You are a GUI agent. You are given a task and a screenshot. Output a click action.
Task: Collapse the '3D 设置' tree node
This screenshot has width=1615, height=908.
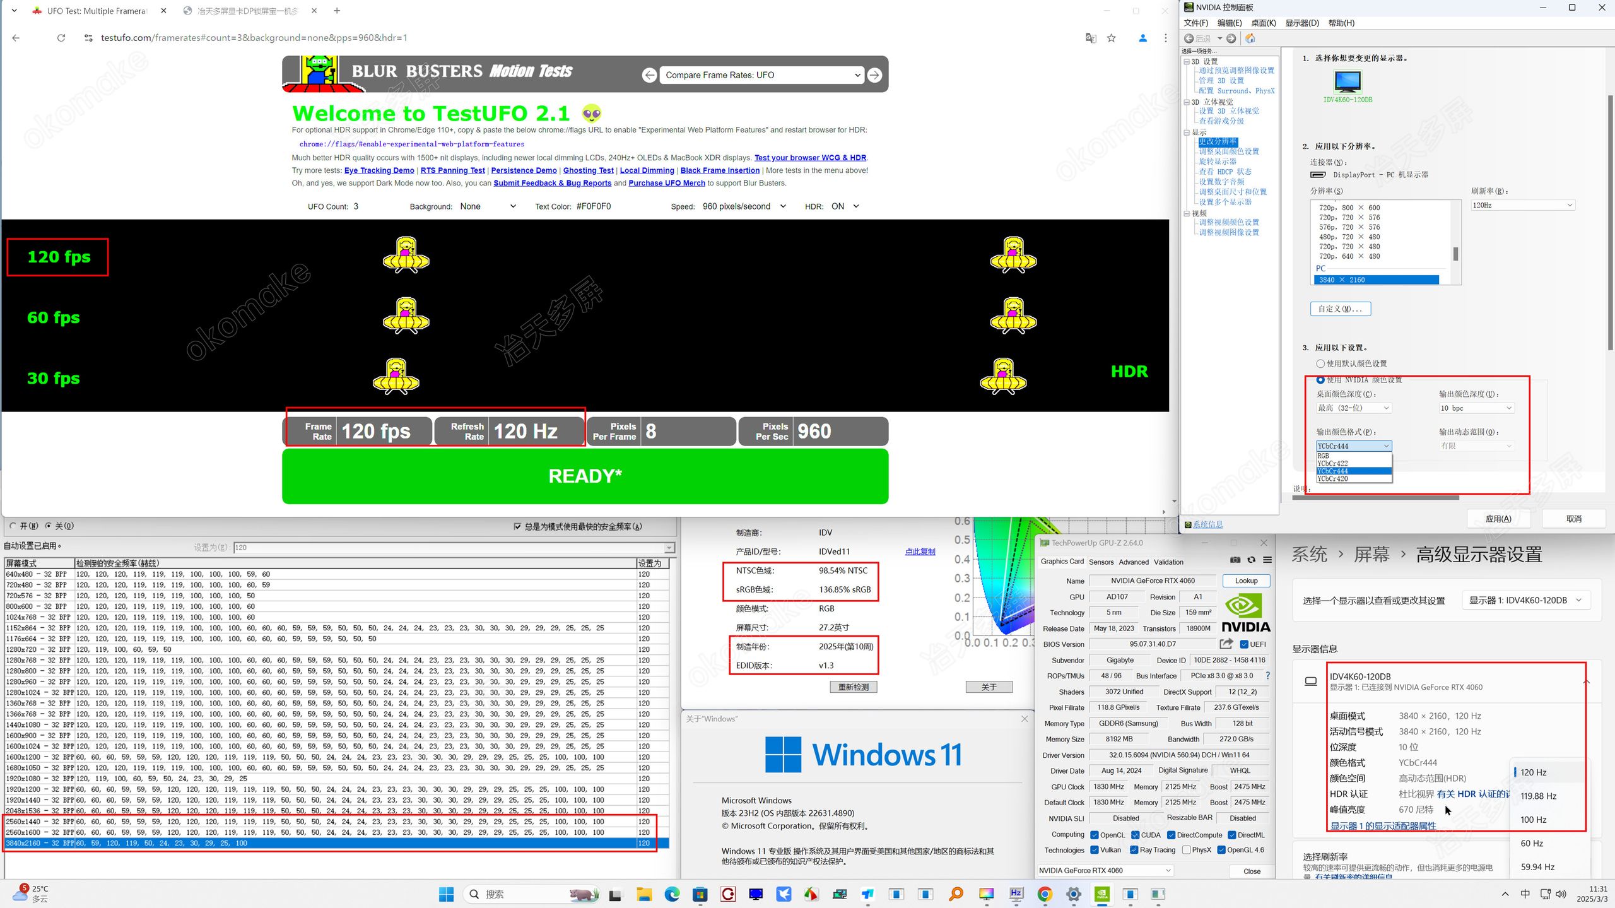(x=1187, y=62)
